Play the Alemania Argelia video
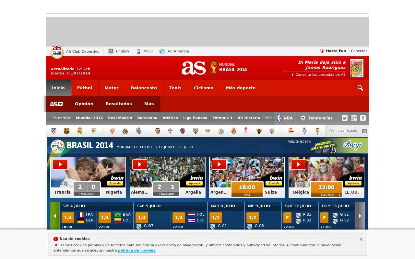The height and width of the screenshot is (259, 415). (x=140, y=164)
